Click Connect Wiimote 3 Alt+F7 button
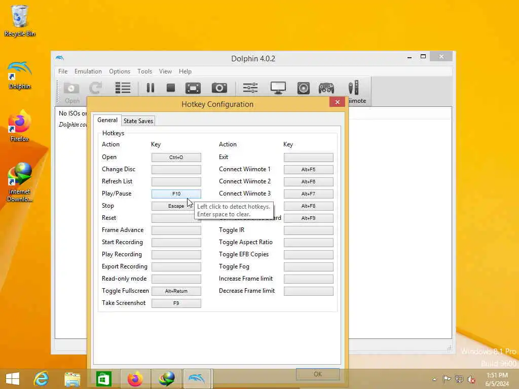The height and width of the screenshot is (389, 519). tap(309, 194)
